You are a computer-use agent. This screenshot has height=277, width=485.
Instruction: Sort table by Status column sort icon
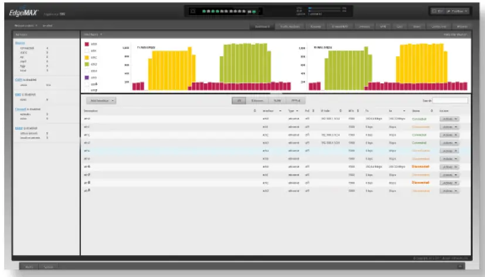(432, 111)
